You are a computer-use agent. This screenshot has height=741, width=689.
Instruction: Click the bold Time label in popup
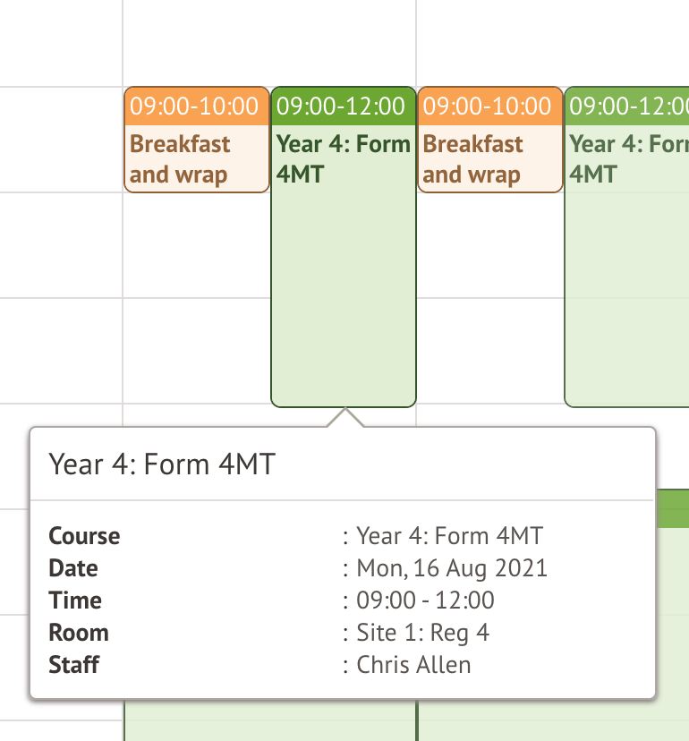pos(75,600)
